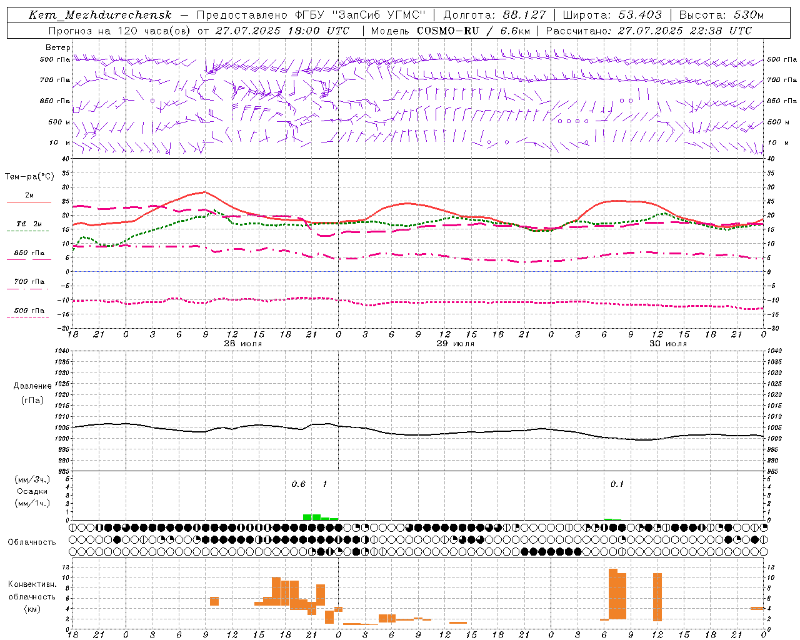Click the (км) unit label for convective cloud
This screenshot has width=800, height=640.
[32, 609]
